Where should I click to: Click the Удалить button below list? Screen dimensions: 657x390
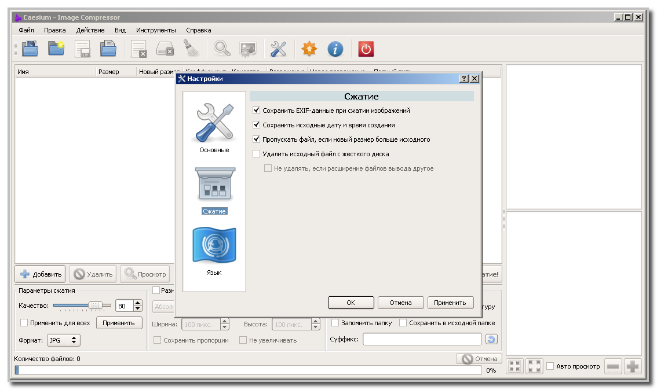tap(93, 274)
